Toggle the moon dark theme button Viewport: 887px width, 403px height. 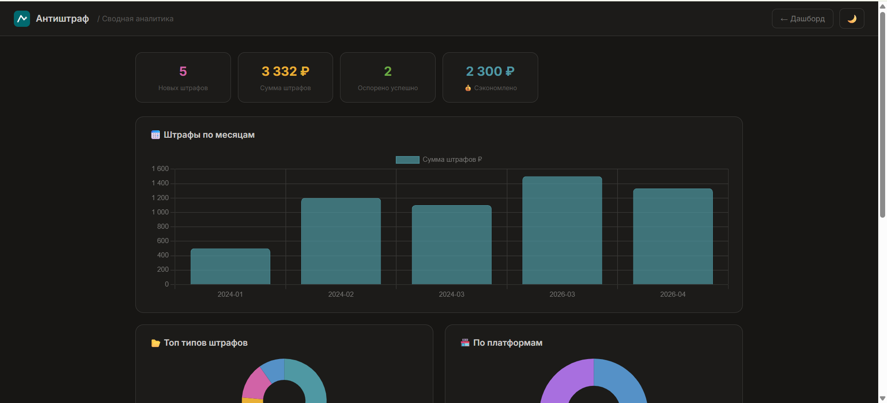[851, 19]
